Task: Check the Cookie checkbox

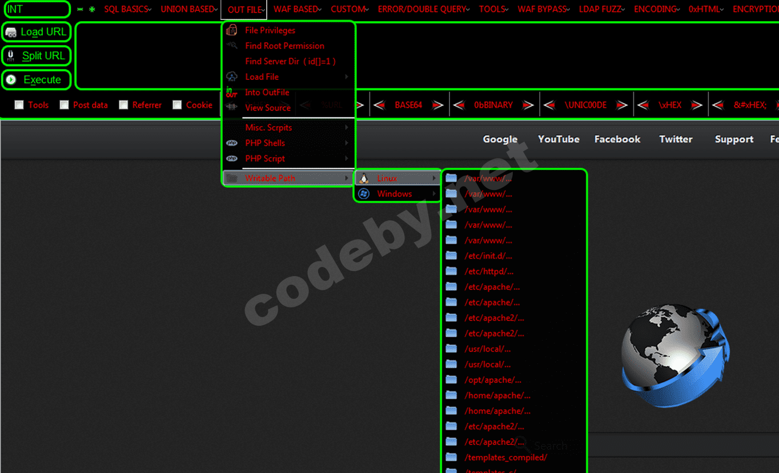Action: [177, 105]
